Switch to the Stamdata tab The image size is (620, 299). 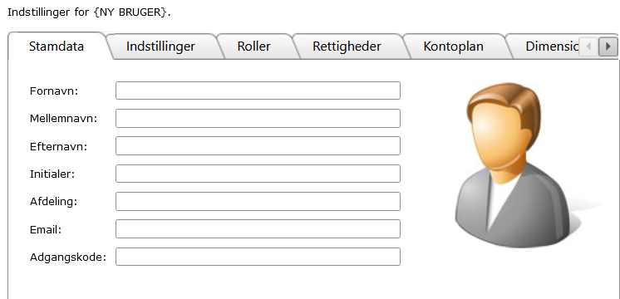click(x=57, y=47)
